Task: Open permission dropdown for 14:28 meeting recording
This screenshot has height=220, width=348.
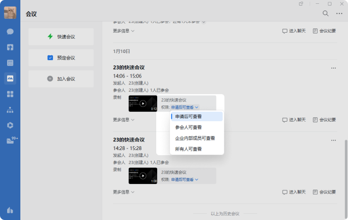Action: [x=184, y=180]
